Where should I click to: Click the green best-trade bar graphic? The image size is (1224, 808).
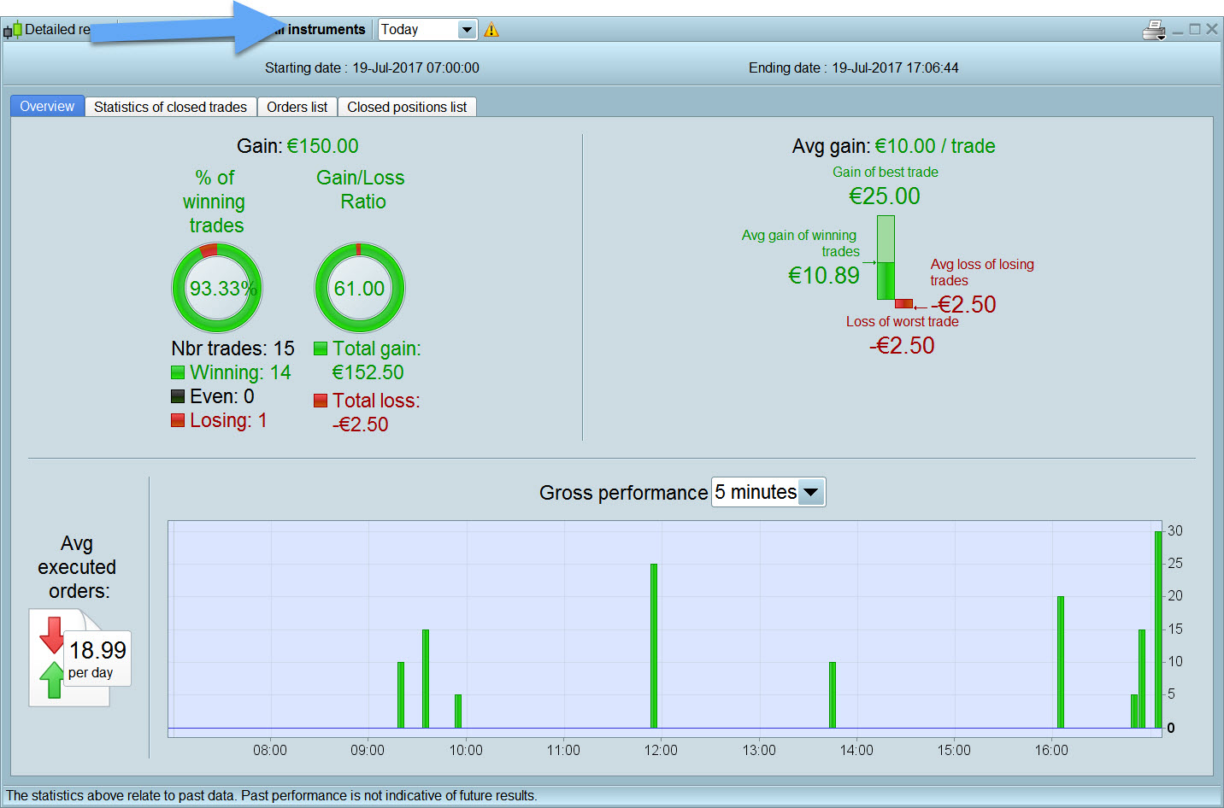(x=886, y=257)
